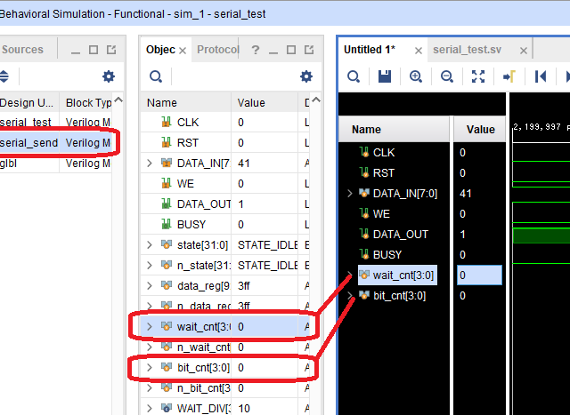Click the search icon in waveform toolbar
The width and height of the screenshot is (570, 415).
tap(354, 76)
